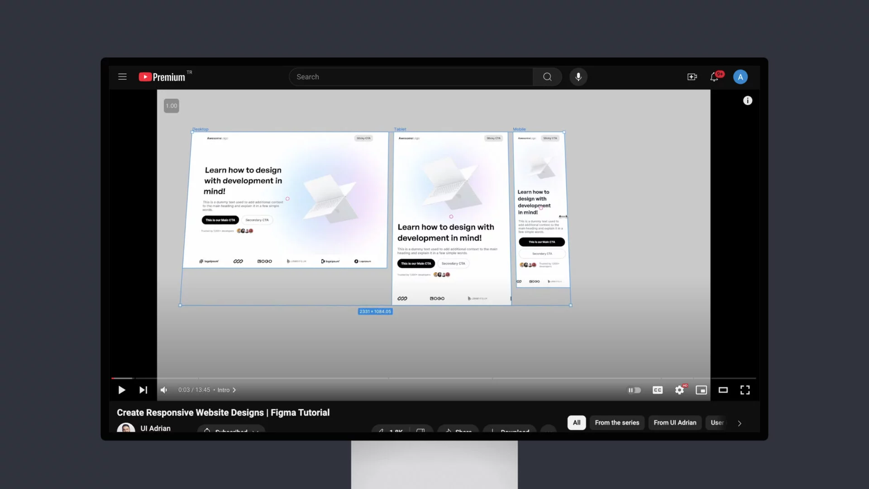
Task: Click the notifications bell icon
Action: coord(714,77)
